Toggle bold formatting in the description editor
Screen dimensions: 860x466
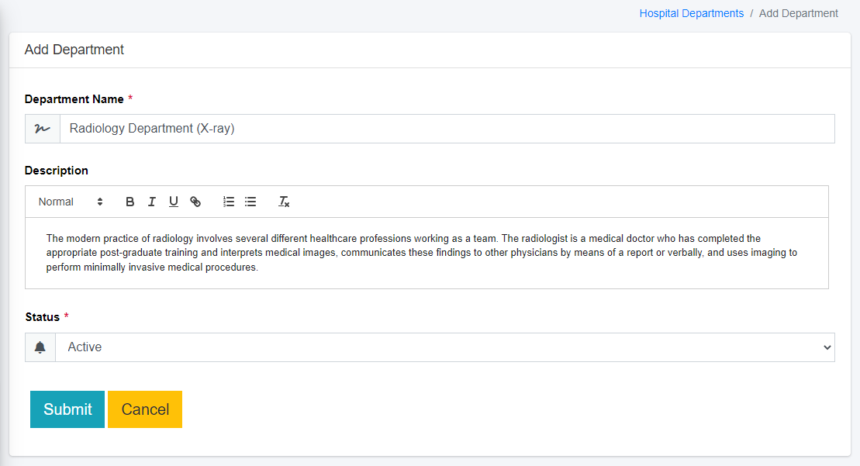click(130, 202)
